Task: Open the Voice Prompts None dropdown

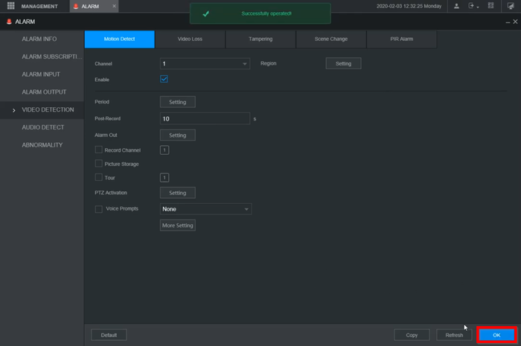Action: 205,209
